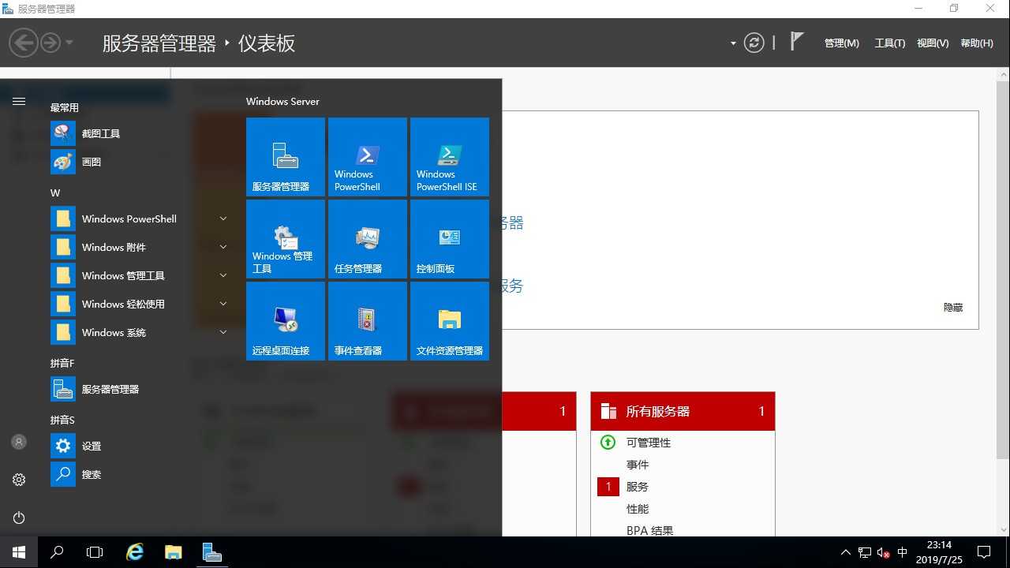Open the 视图(V) menu
1010x568 pixels.
point(933,43)
